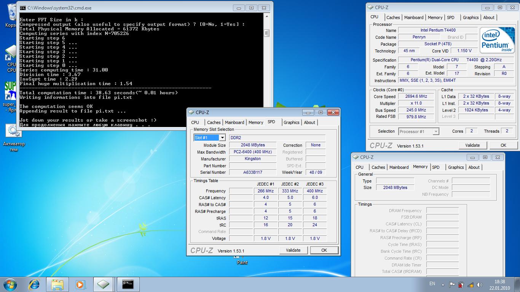Open About tab in processor CPU-Z window
This screenshot has height=292, width=520.
coord(489,17)
